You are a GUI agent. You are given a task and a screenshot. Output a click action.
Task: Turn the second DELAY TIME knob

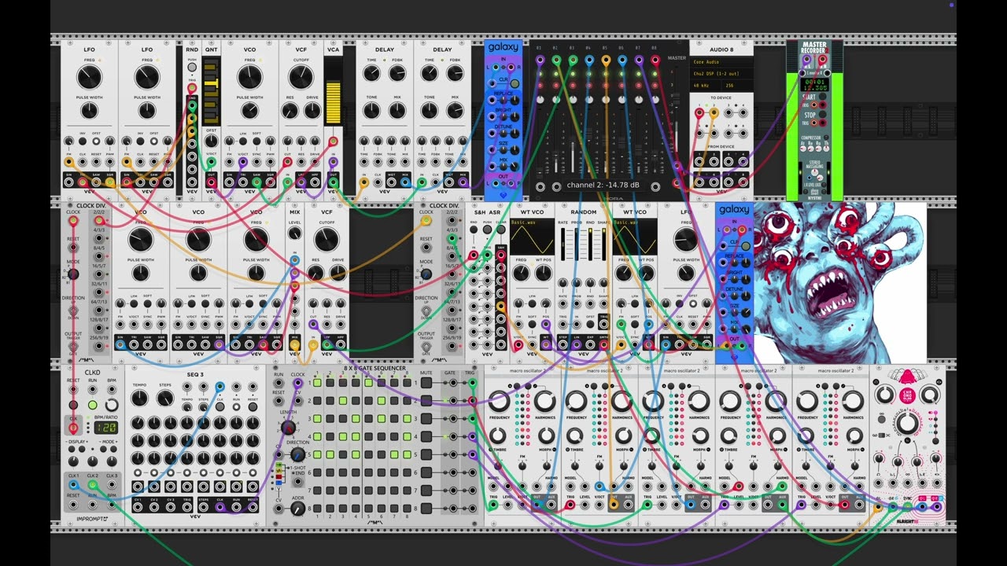[x=430, y=74]
